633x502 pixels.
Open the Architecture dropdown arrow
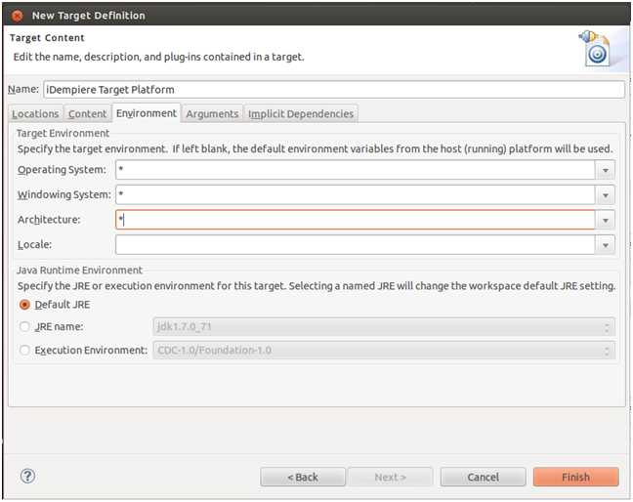click(x=605, y=220)
